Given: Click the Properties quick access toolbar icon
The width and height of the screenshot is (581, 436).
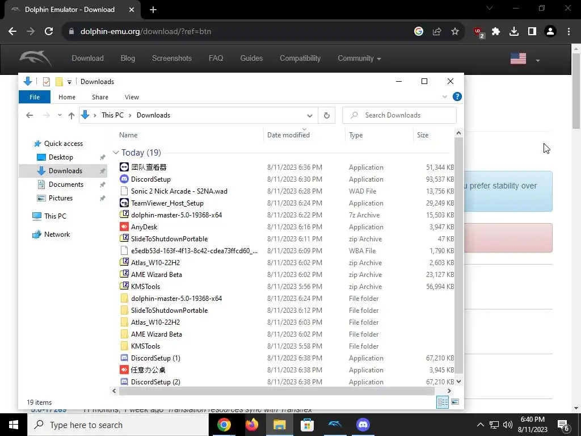Looking at the screenshot, I should 47,82.
